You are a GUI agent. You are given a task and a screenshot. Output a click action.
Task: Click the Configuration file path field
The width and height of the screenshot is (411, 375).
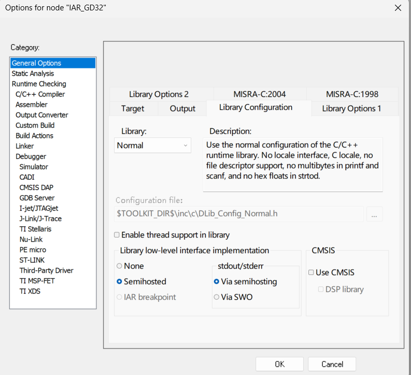pos(239,214)
